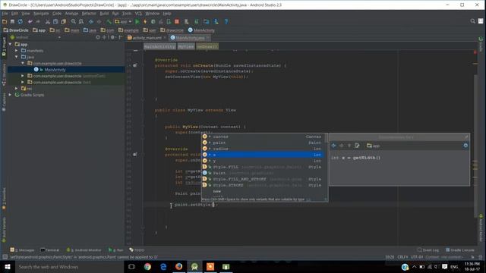
Task: Click the Synchronize toolbar icon
Action: pyautogui.click(x=21, y=22)
